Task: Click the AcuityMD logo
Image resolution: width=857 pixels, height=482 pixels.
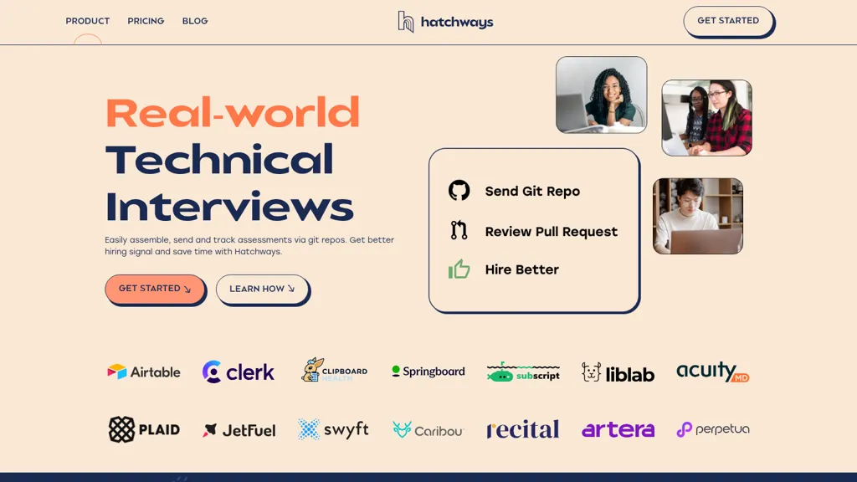Action: tap(713, 372)
